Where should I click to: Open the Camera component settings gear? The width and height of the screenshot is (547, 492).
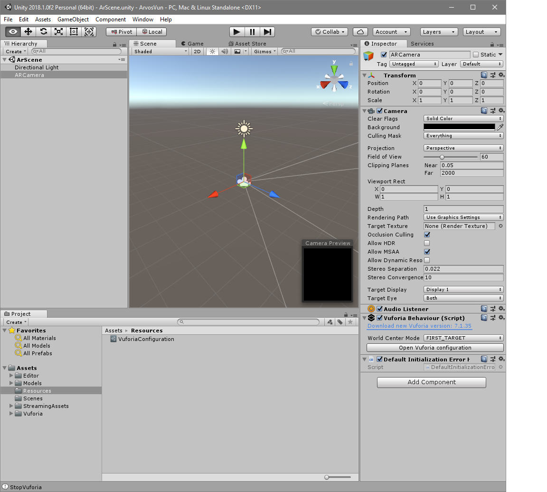pos(501,110)
